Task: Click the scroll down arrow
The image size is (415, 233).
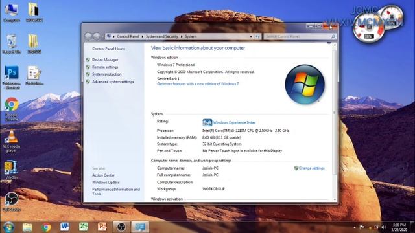Action: click(335, 199)
